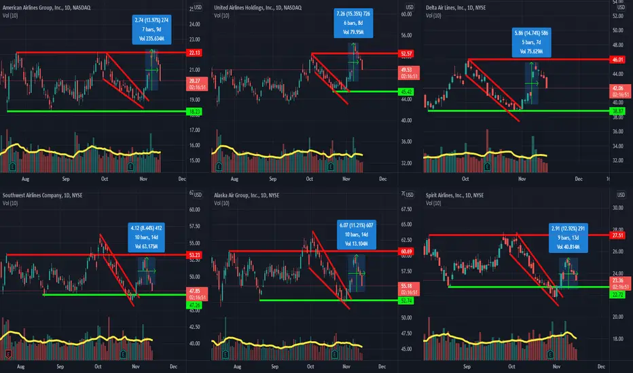The image size is (633, 373).
Task: Click the green 45.42 support price label
Action: tap(405, 92)
